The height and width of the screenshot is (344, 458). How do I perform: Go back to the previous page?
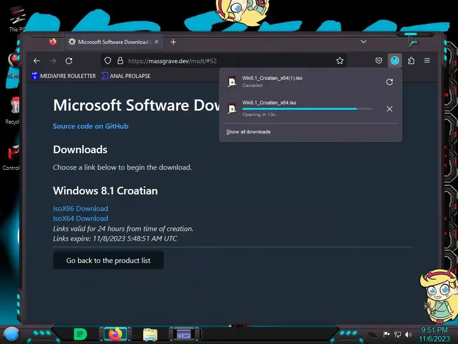coord(37,61)
